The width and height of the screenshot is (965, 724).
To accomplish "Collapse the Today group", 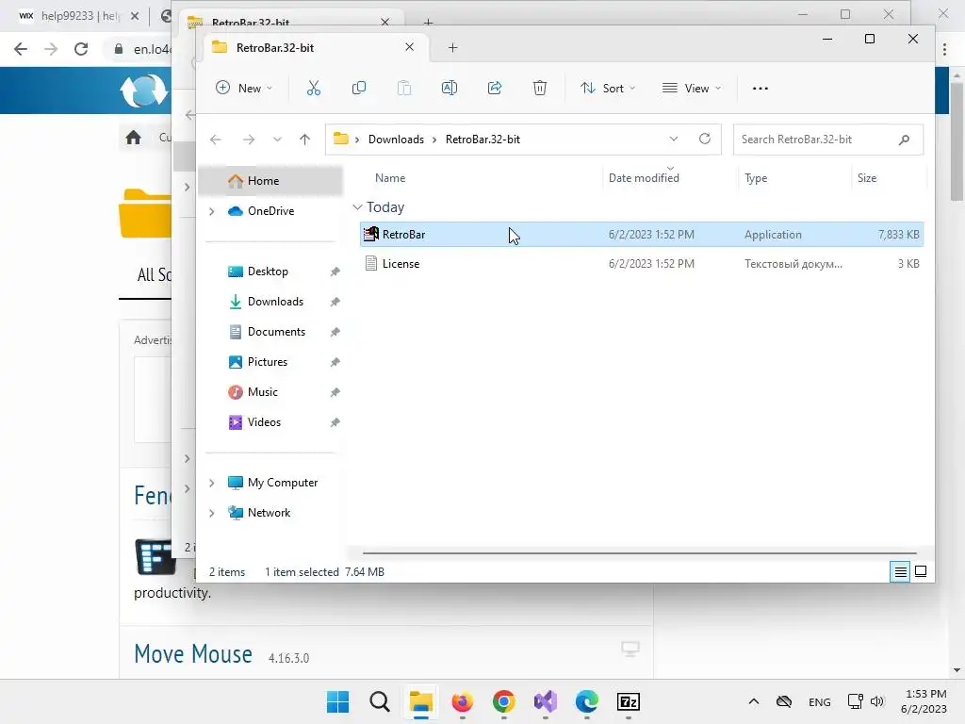I will [357, 207].
